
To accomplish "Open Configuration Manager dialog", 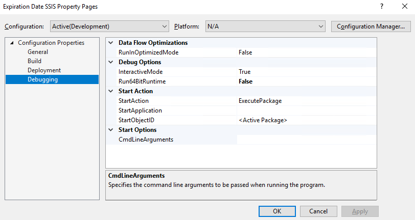I will (371, 26).
